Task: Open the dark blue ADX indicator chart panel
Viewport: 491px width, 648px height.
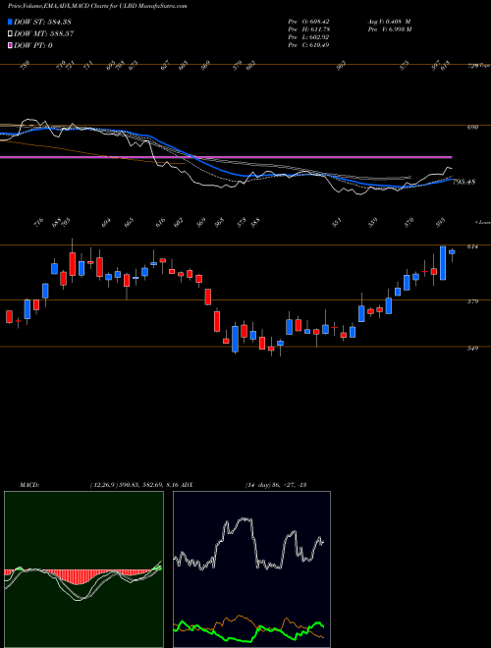Action: tap(251, 569)
